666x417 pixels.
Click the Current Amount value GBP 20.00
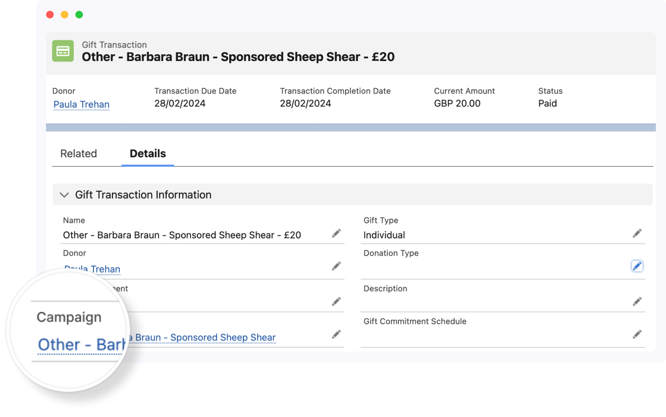(457, 104)
